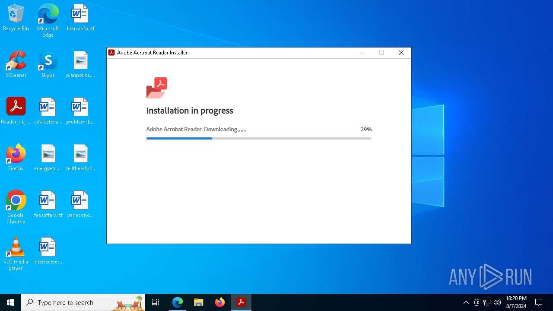Select the planpolice image file

click(x=80, y=65)
